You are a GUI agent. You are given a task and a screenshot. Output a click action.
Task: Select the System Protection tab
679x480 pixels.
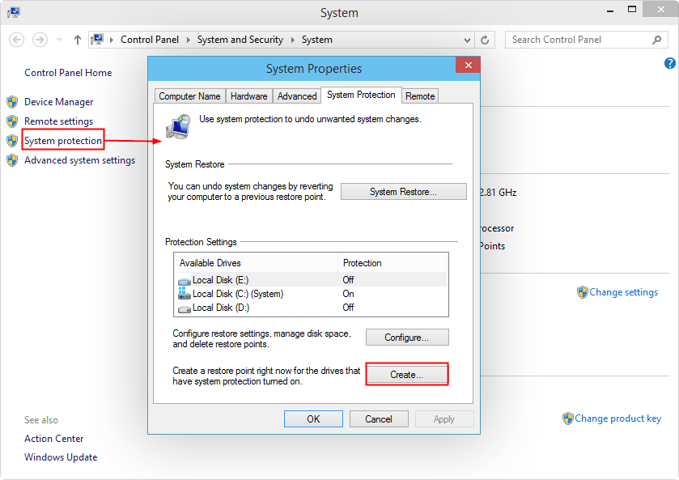click(x=361, y=95)
